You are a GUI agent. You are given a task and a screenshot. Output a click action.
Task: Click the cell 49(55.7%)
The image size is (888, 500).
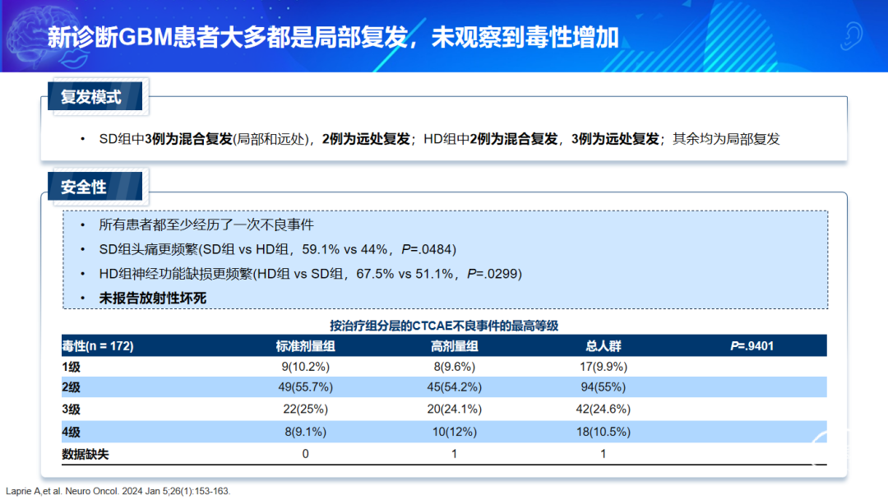(305, 387)
